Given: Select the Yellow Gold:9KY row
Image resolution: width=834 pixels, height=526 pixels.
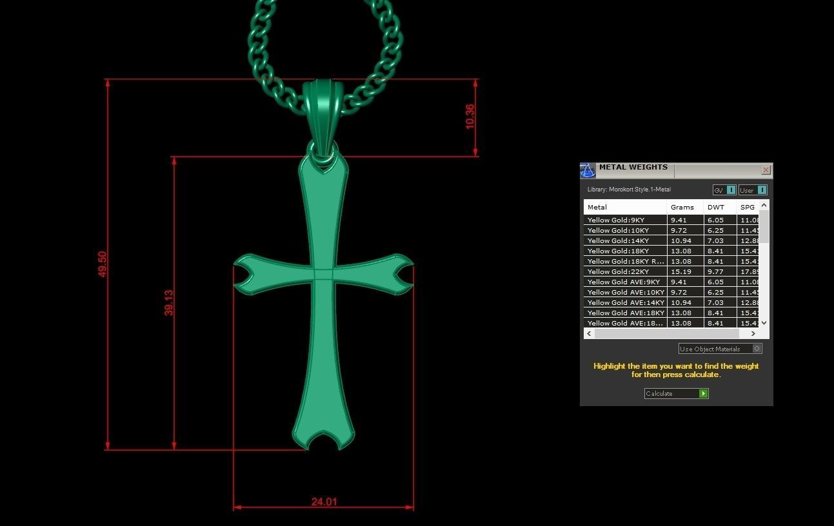Looking at the screenshot, I should (x=671, y=220).
